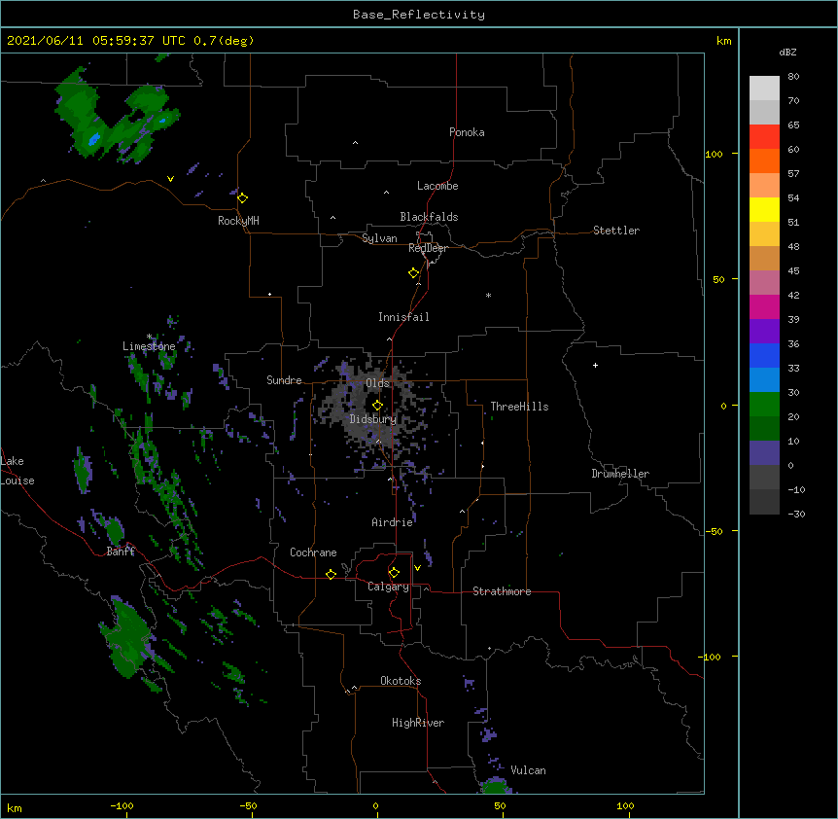Click the yellow V marker east of Calgary
Screen dimensions: 838x819
point(417,568)
